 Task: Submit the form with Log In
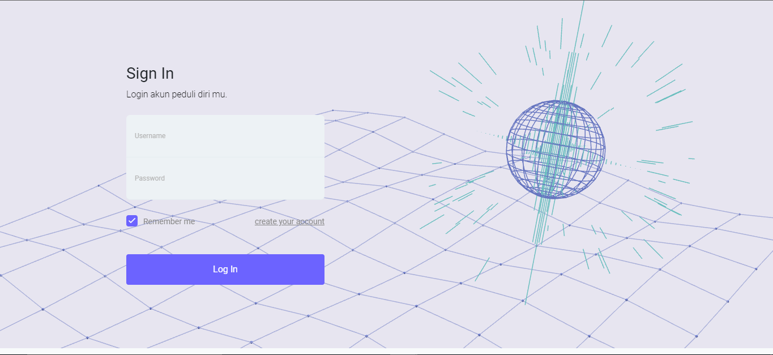coord(225,270)
